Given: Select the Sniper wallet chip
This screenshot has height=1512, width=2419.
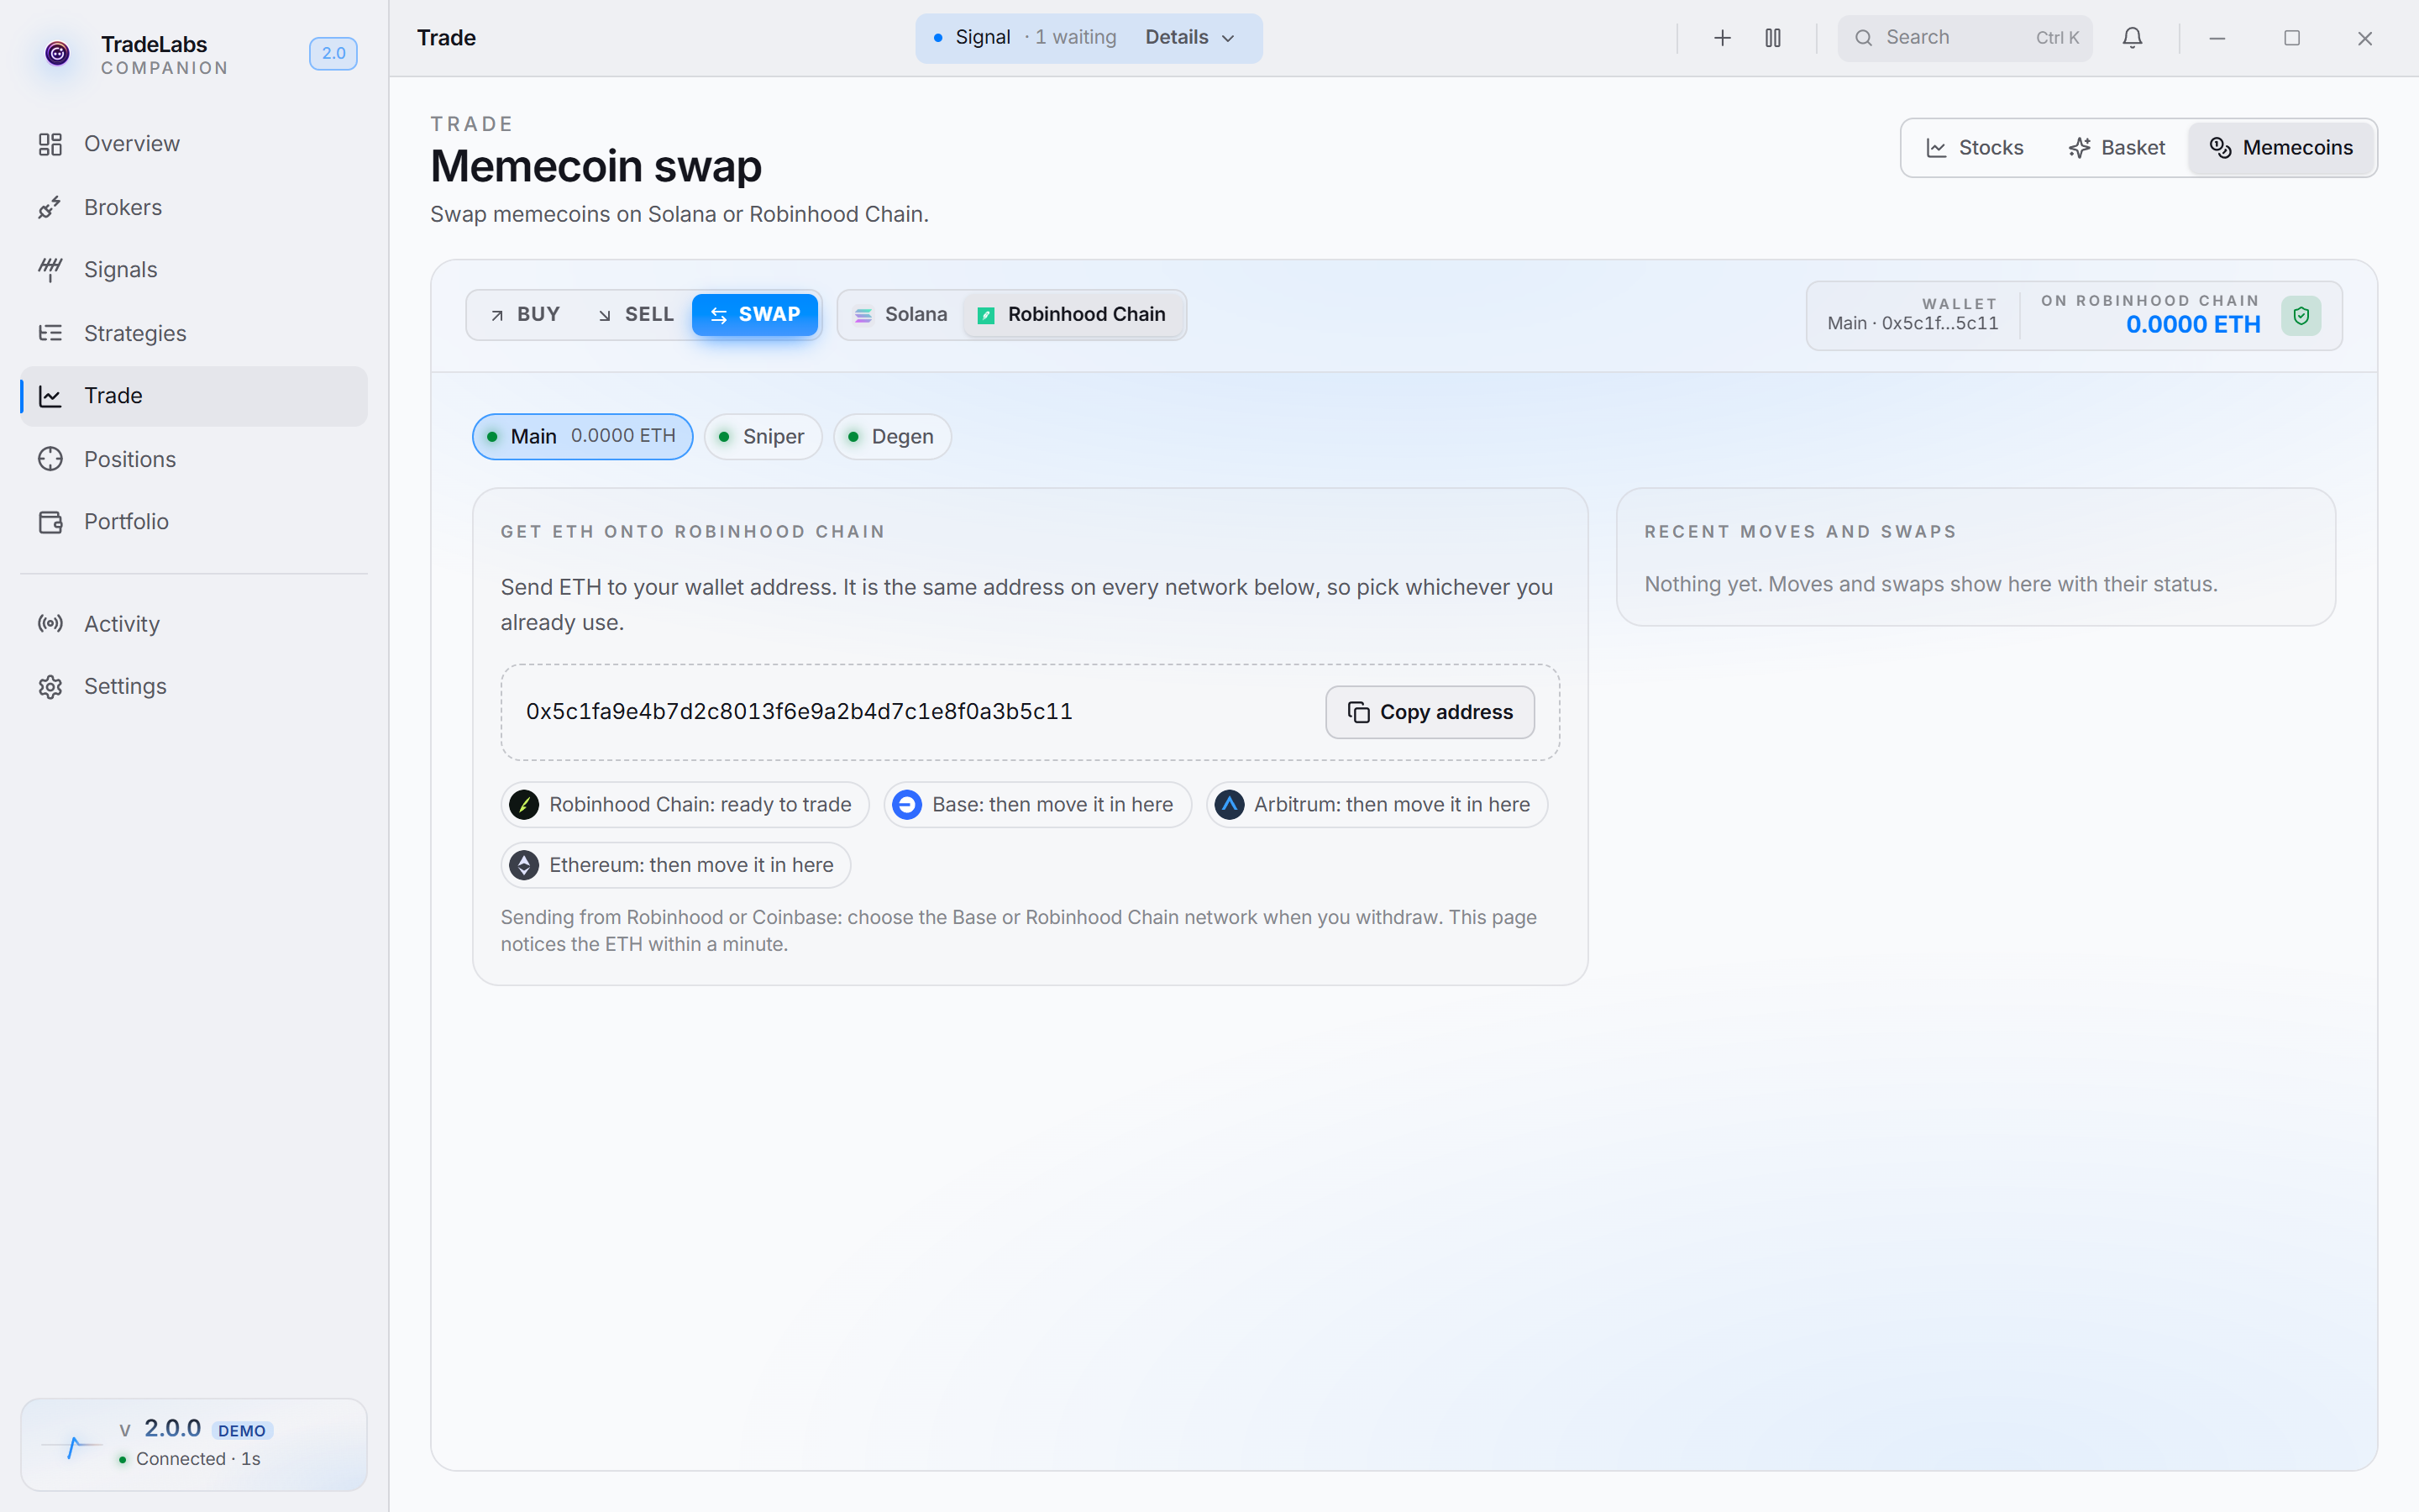Looking at the screenshot, I should pos(763,437).
